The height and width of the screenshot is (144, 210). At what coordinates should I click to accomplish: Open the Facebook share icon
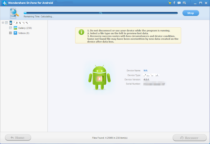click(174, 3)
